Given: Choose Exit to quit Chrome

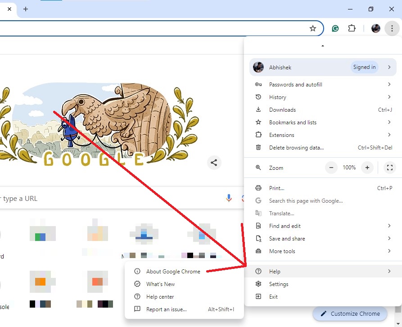Looking at the screenshot, I should 323,296.
